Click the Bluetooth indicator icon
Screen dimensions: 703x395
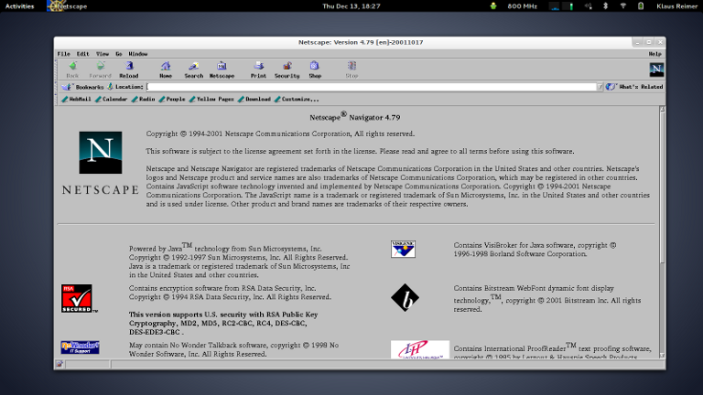tap(605, 6)
